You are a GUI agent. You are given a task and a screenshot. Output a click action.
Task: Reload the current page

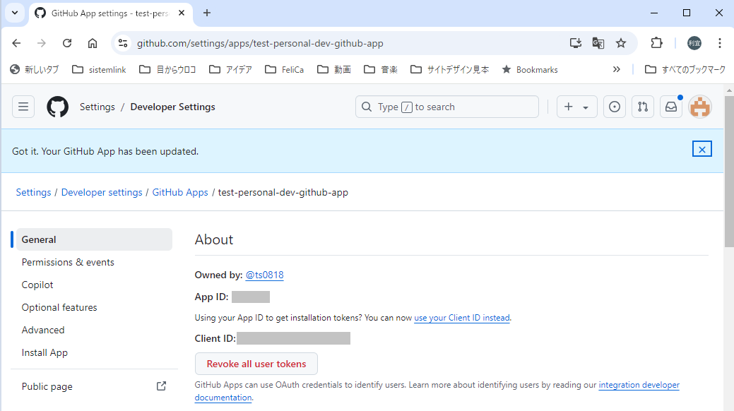tap(67, 43)
